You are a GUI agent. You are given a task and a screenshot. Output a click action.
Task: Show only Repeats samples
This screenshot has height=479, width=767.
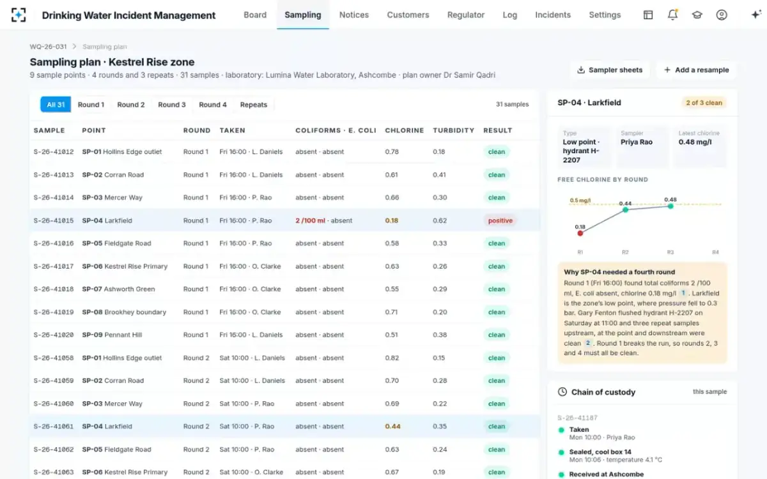pos(254,105)
